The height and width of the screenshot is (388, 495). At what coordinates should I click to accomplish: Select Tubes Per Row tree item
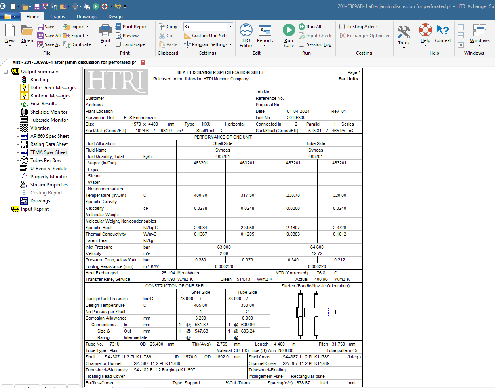[46, 160]
